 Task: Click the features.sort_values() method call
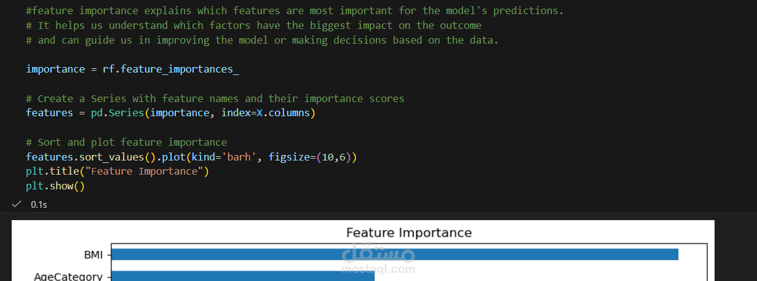pos(92,157)
